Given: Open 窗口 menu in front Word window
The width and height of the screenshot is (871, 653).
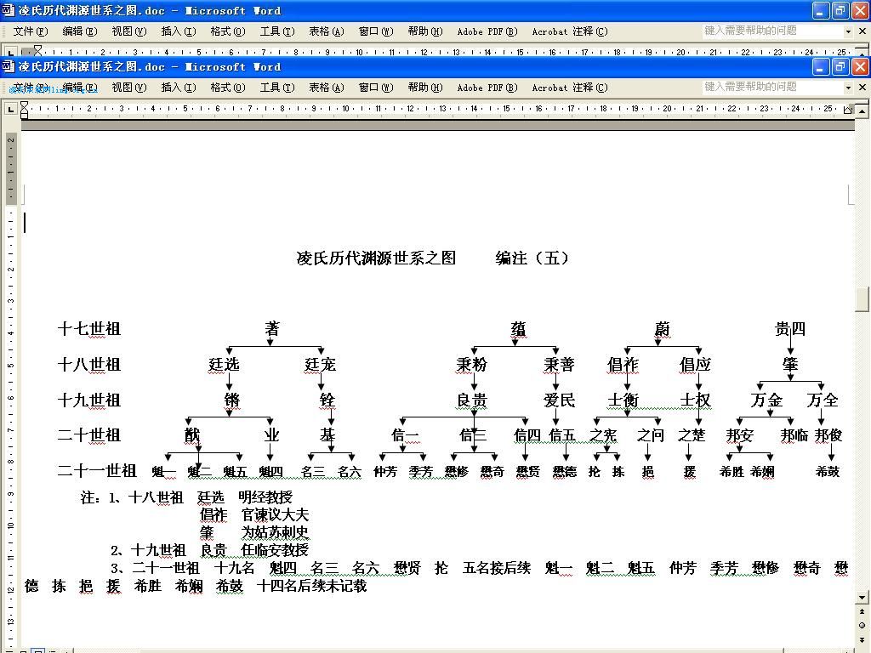Looking at the screenshot, I should [x=376, y=88].
